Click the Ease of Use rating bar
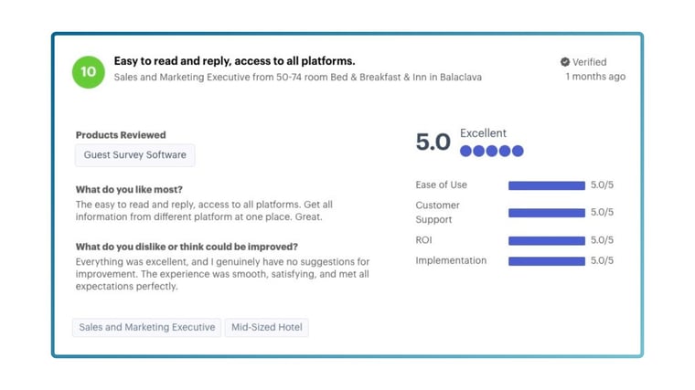695x390 pixels. [547, 185]
